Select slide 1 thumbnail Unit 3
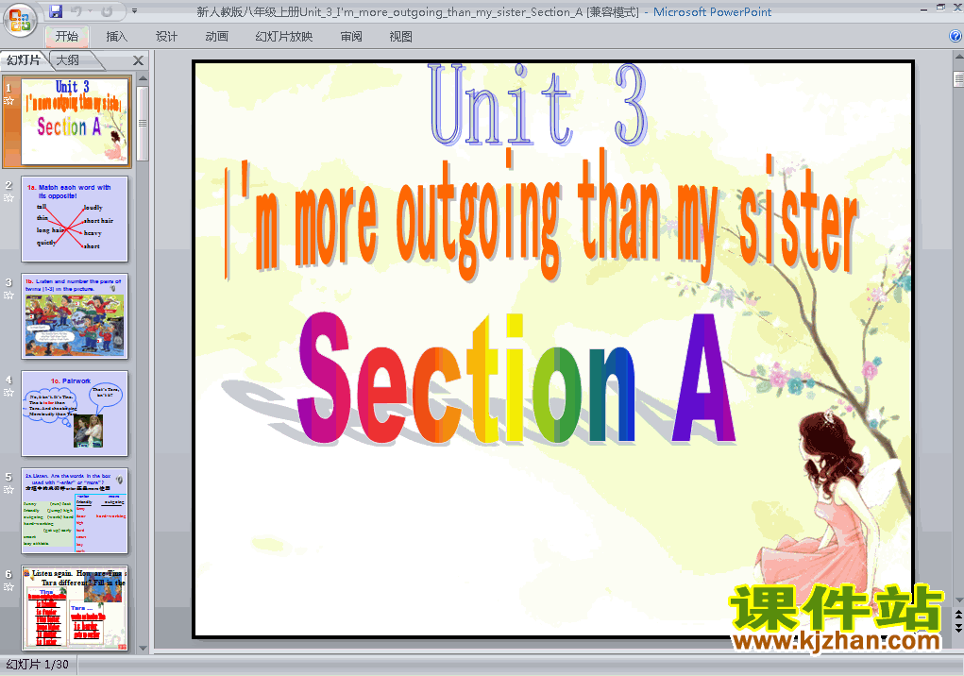The height and width of the screenshot is (676, 964). click(75, 122)
